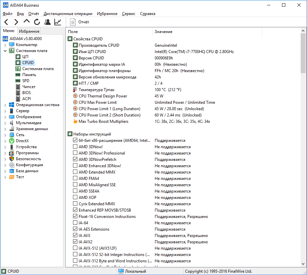307x275 pixels.
Task: Open the graph chart toolbar icon
Action: [x=58, y=22]
